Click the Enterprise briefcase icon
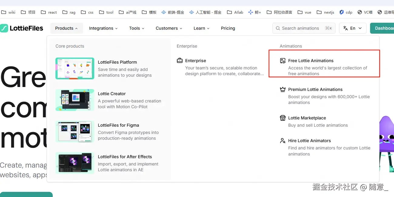 [180, 61]
